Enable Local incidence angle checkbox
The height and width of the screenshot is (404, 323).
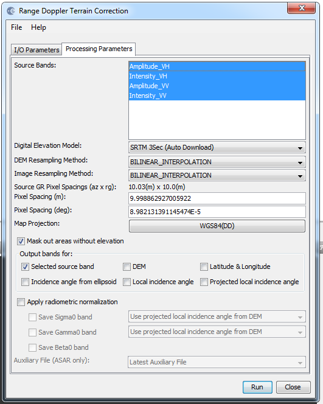click(x=127, y=282)
